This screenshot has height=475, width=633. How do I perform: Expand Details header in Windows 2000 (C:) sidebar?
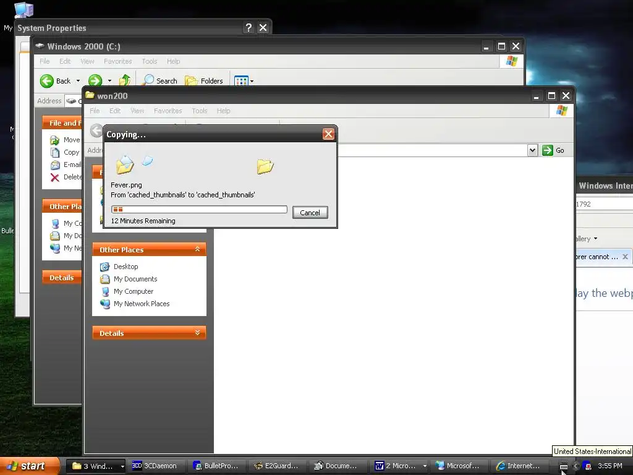click(62, 278)
